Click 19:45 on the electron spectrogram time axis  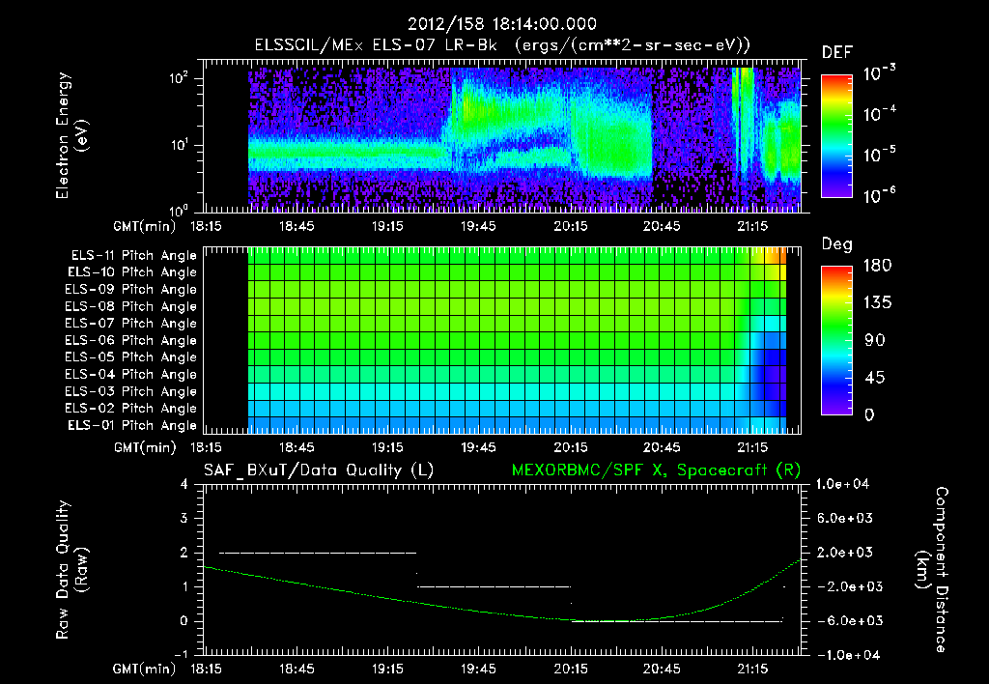point(478,226)
